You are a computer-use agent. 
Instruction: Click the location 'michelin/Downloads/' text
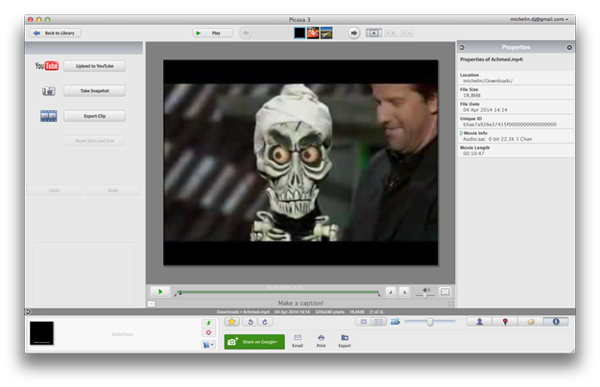(488, 80)
